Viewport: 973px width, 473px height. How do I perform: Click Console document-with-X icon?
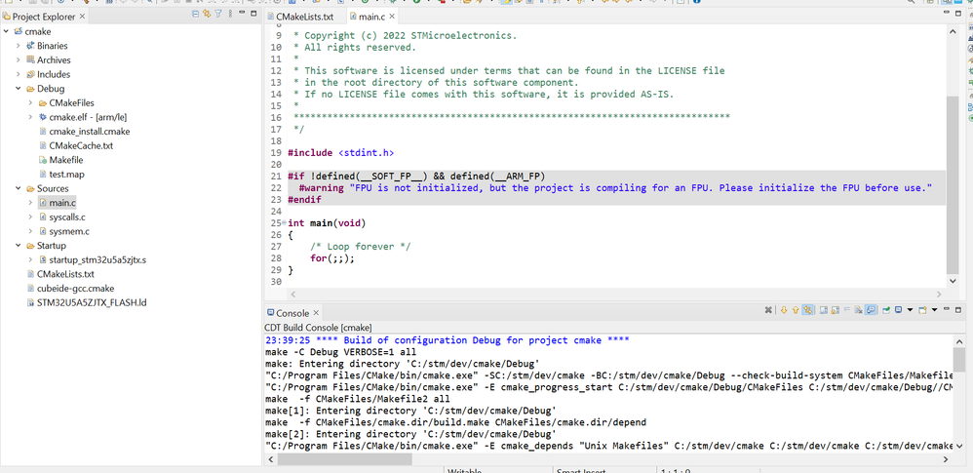point(858,310)
